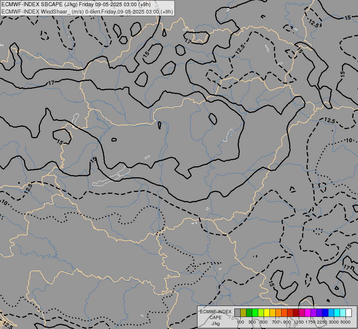Click the J/kg unit label in the legend
This screenshot has height=329, width=358.
215,324
